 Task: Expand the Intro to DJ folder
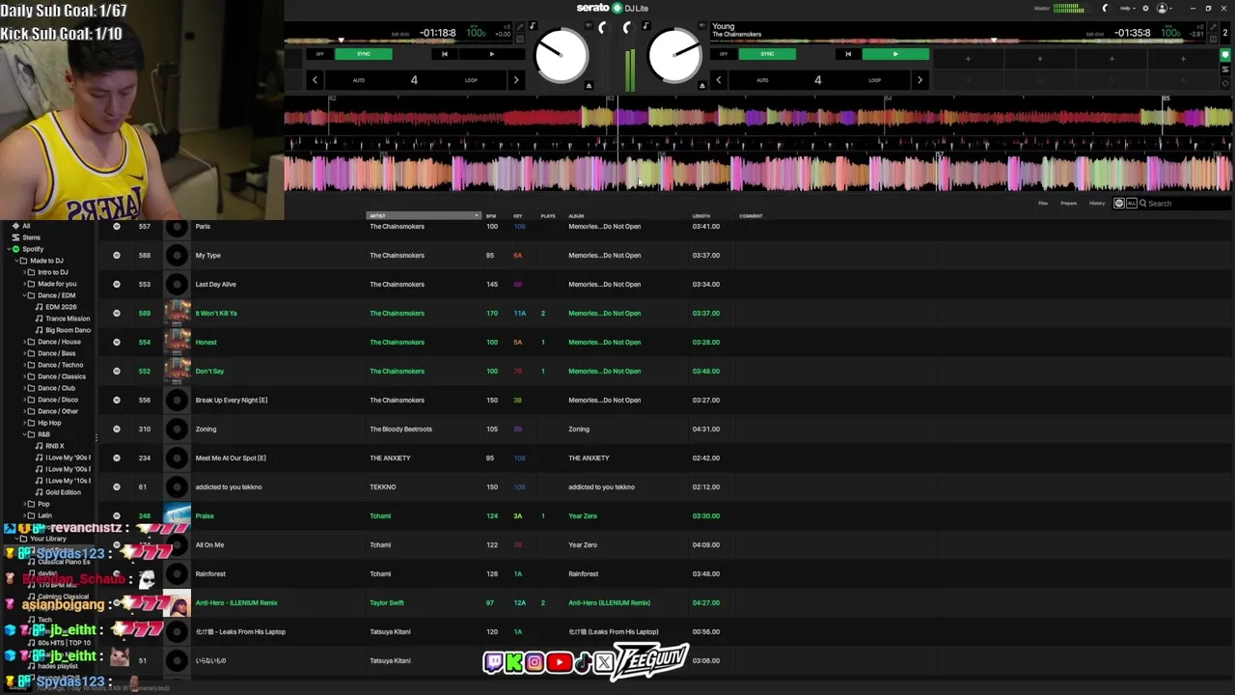tap(22, 272)
